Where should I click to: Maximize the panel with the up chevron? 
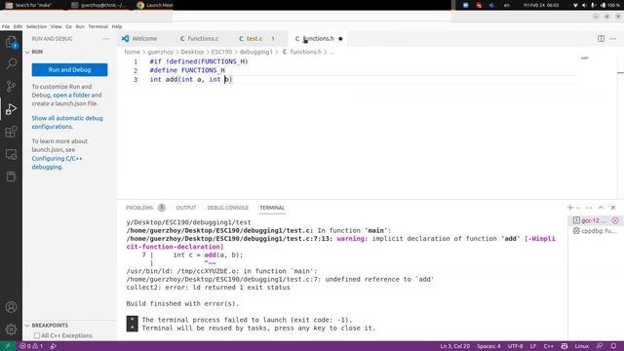coord(601,208)
